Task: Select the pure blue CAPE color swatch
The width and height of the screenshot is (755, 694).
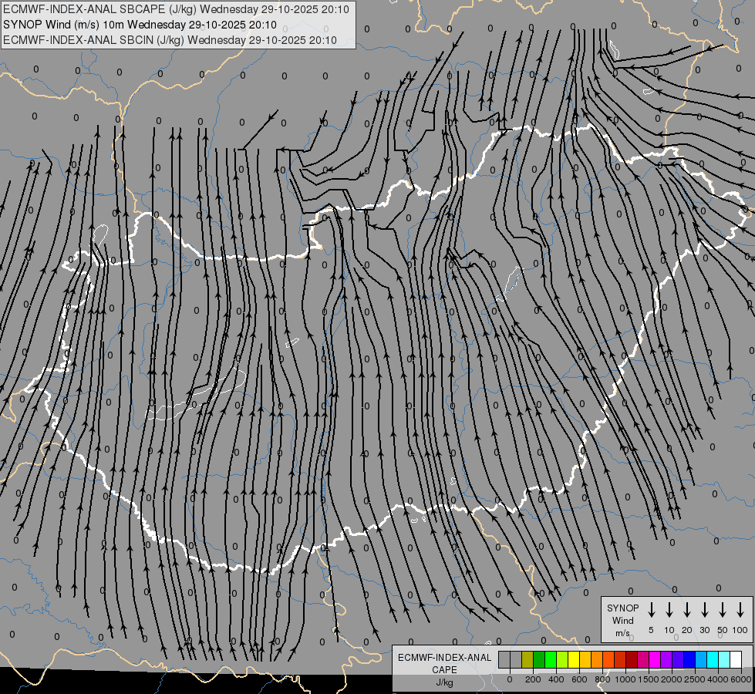Action: pos(689,659)
